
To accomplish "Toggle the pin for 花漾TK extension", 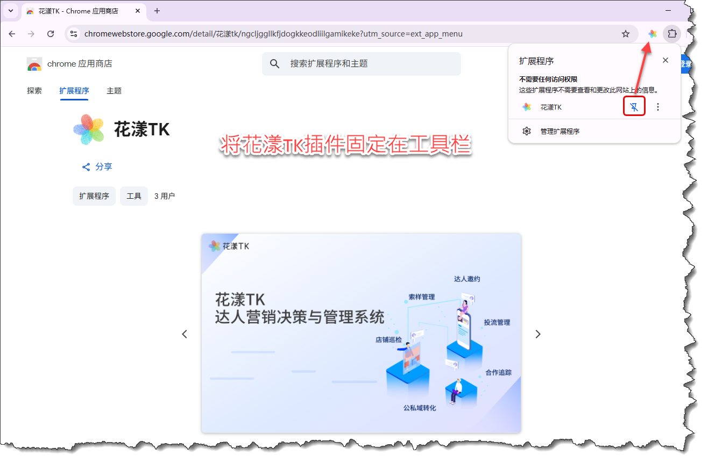I will click(634, 107).
